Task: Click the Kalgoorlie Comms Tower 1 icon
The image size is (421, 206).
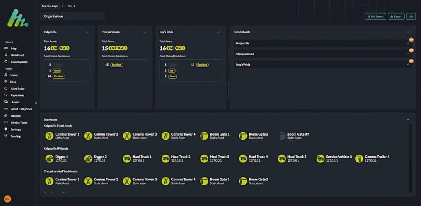Action: tap(49, 136)
